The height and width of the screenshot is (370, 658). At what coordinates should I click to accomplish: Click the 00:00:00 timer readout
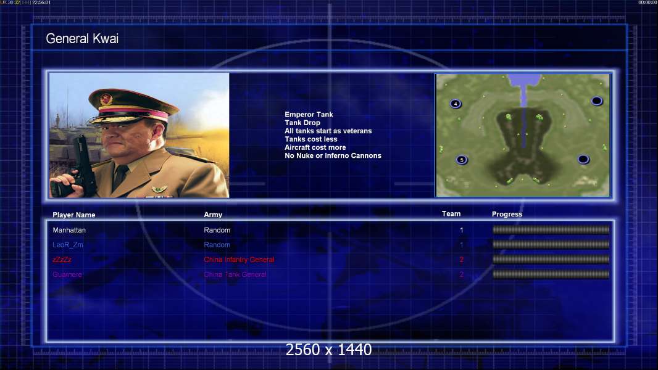click(x=648, y=2)
